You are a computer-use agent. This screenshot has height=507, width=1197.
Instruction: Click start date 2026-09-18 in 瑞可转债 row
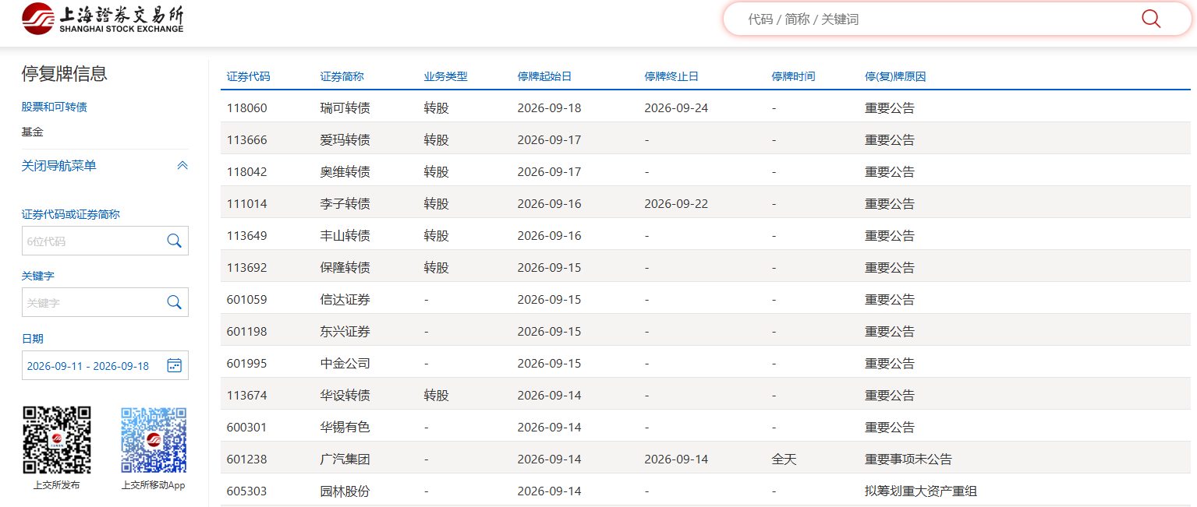click(x=550, y=108)
